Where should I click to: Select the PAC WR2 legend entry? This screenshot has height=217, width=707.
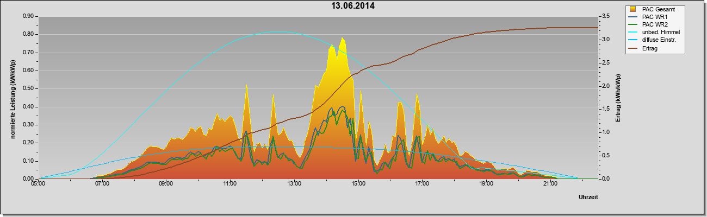[655, 24]
